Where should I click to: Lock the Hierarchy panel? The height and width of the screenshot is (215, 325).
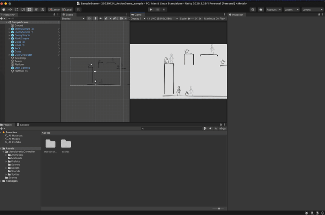(54, 15)
